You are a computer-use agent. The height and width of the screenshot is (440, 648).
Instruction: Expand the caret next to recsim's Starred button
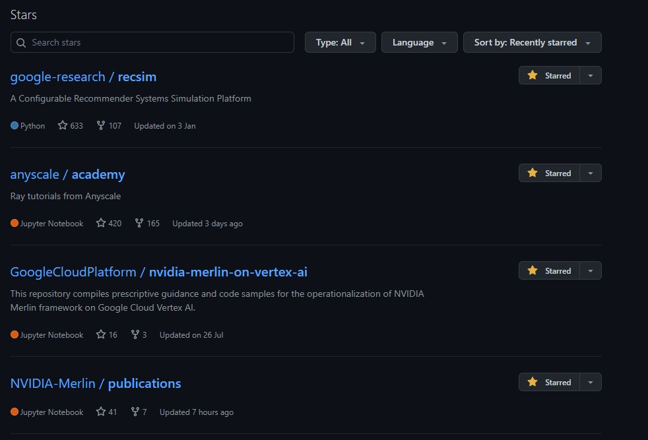point(592,75)
